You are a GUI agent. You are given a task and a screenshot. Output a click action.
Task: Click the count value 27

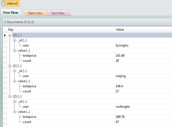click(117, 91)
